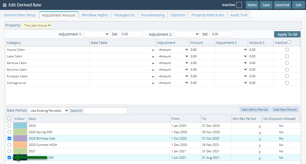Toggle the Inactive checkbox in the header
The image size is (306, 164).
tap(239, 5)
